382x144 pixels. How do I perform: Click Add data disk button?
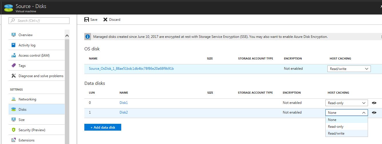pyautogui.click(x=103, y=127)
